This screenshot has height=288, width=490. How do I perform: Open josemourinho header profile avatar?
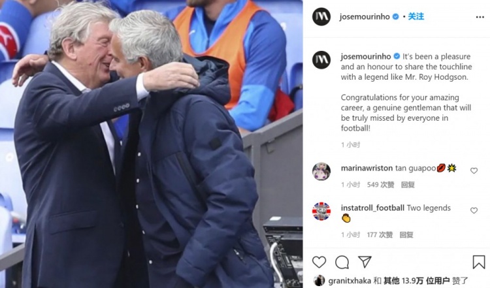tap(321, 16)
